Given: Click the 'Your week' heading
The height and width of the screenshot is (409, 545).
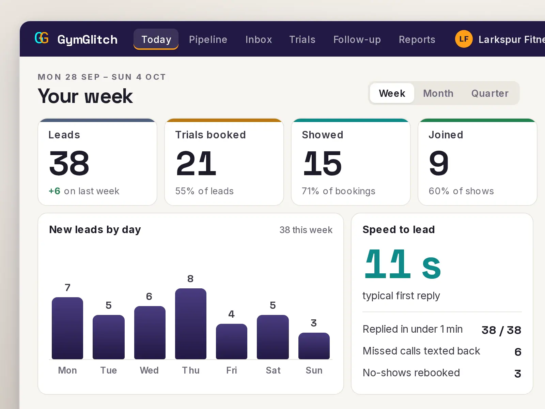Looking at the screenshot, I should pyautogui.click(x=85, y=96).
